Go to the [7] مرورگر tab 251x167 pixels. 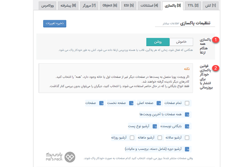(x=89, y=6)
